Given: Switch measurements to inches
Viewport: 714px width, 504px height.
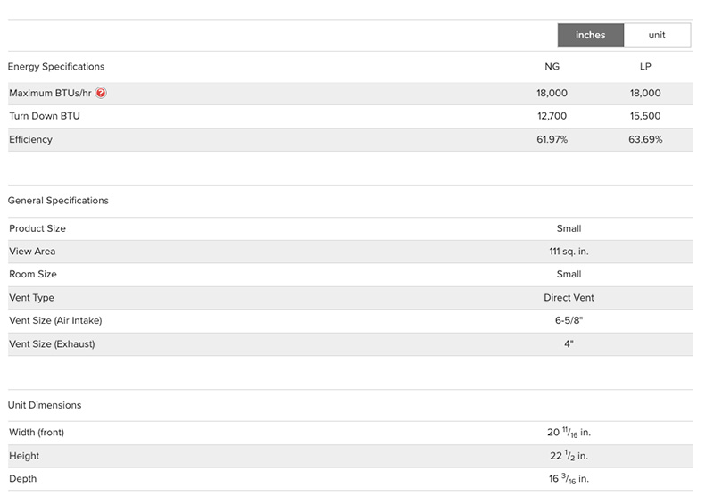Looking at the screenshot, I should click(590, 36).
